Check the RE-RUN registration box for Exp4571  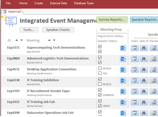tap(100, 68)
